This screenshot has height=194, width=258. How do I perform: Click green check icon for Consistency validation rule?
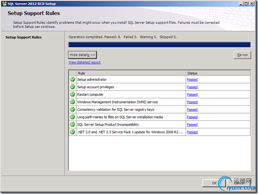click(73, 109)
